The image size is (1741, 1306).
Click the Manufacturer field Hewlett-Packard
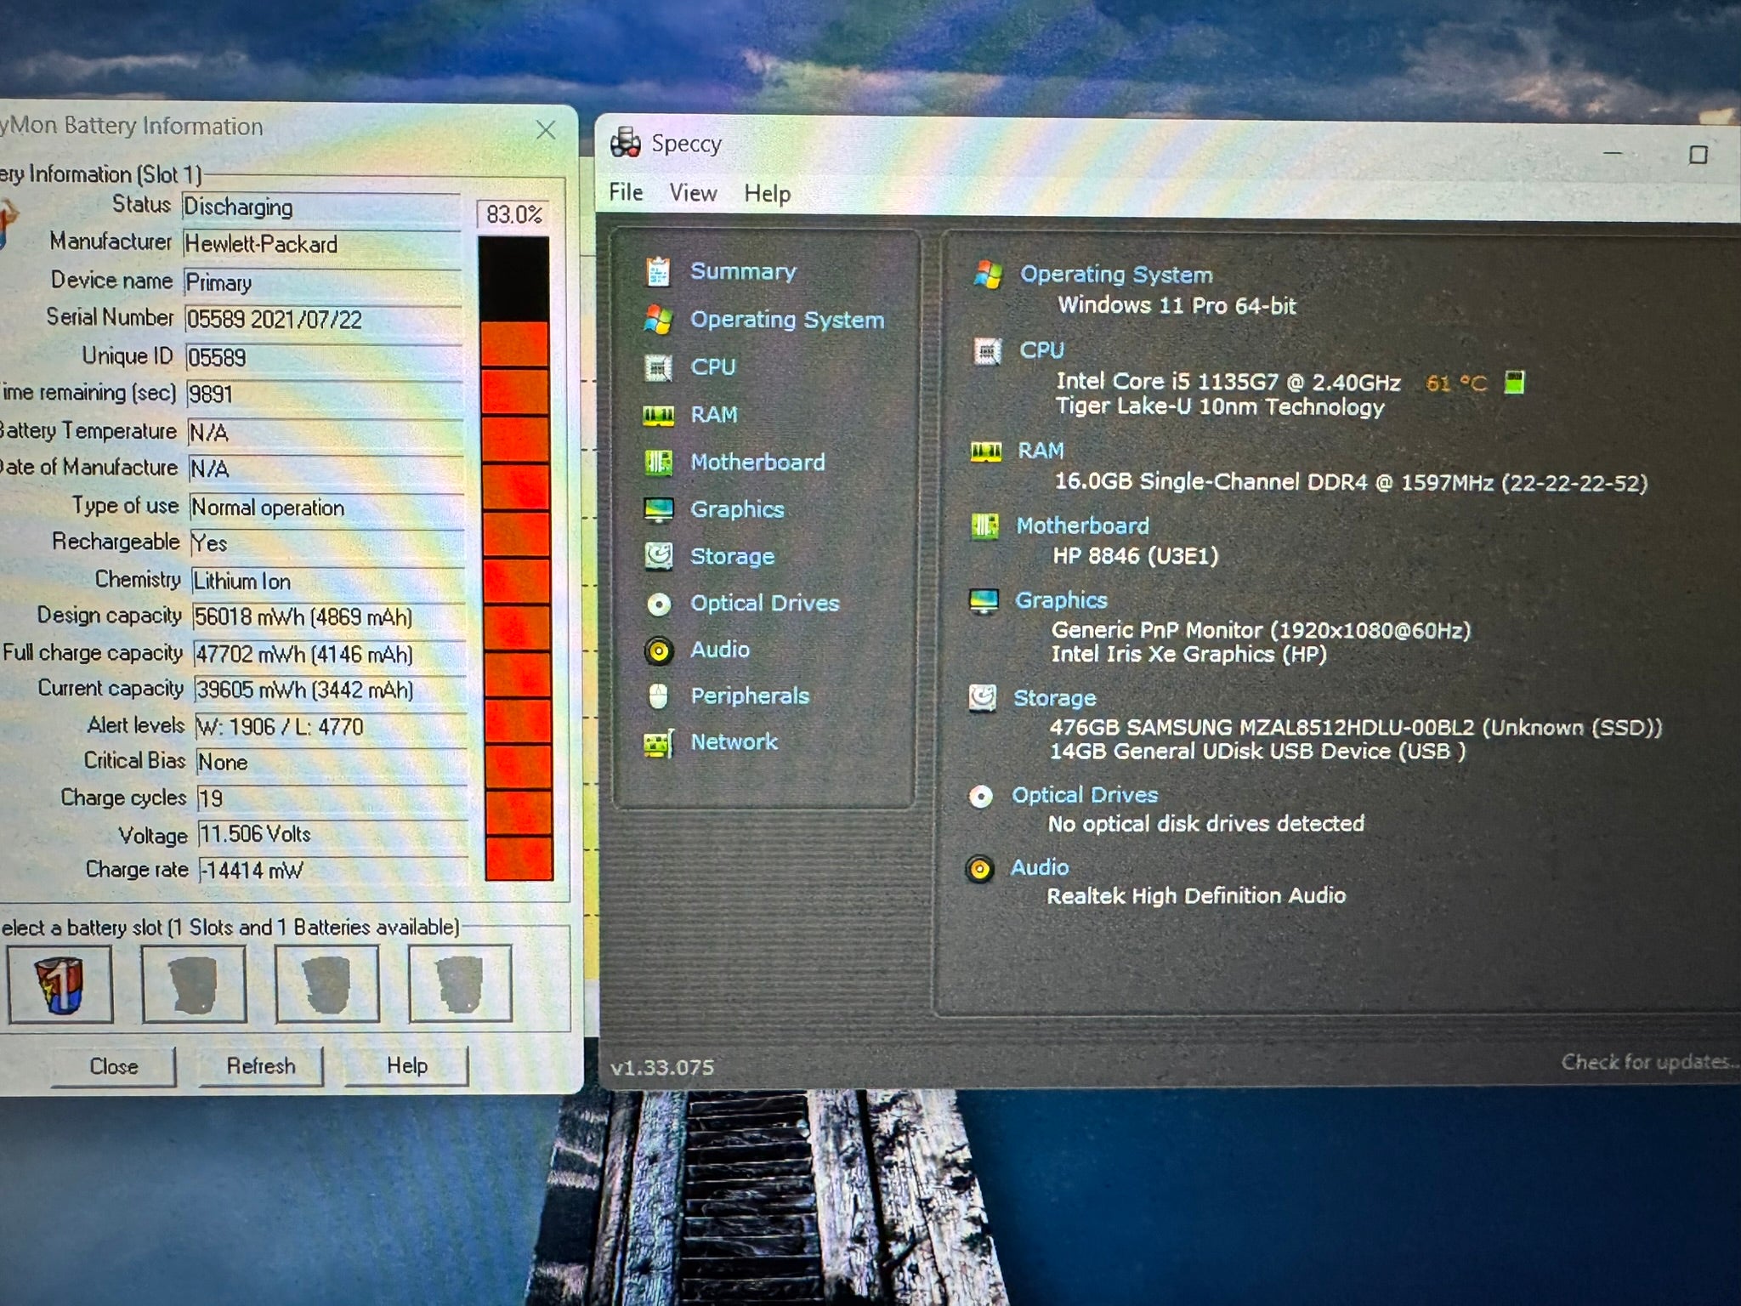pos(322,245)
